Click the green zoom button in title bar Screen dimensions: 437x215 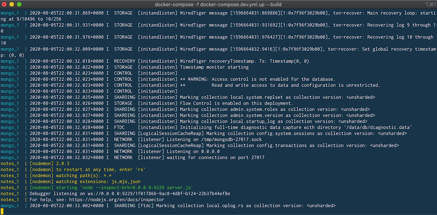(x=20, y=5)
